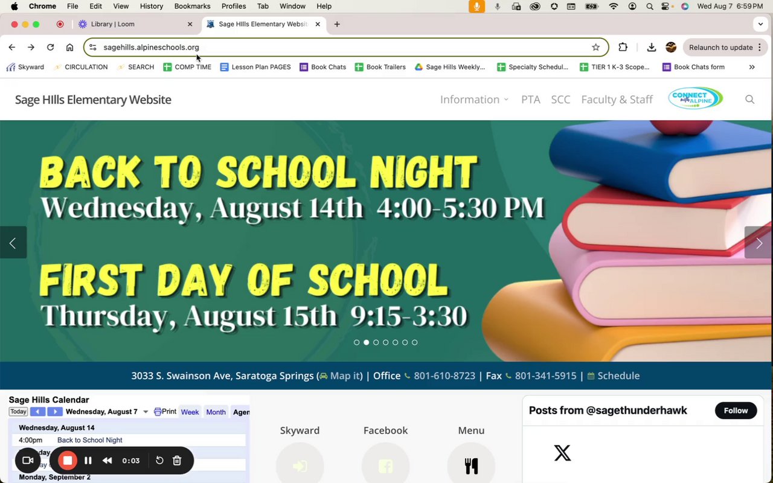This screenshot has height=483, width=773.
Task: Open the SCC menu item
Action: [x=560, y=100]
